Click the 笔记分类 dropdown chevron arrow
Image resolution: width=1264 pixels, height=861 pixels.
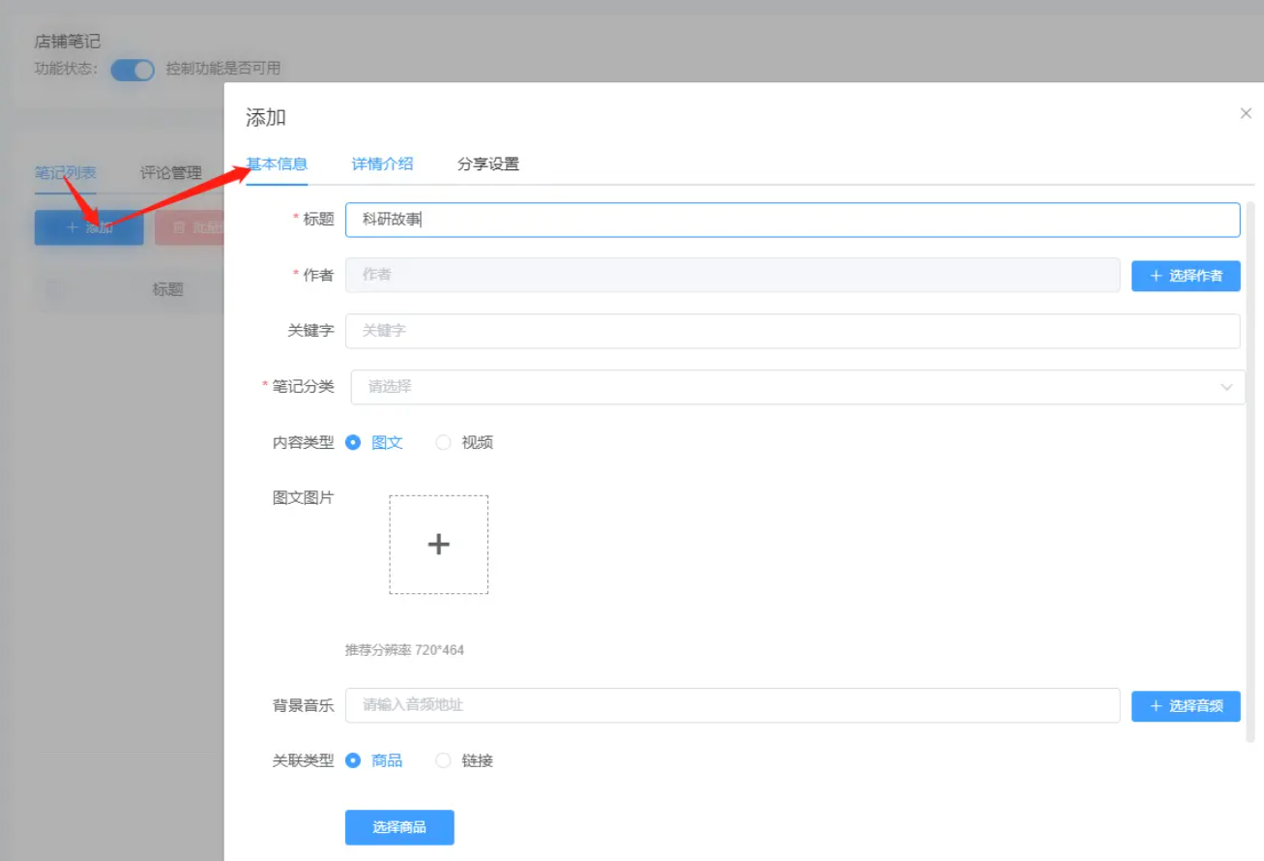pyautogui.click(x=1226, y=387)
